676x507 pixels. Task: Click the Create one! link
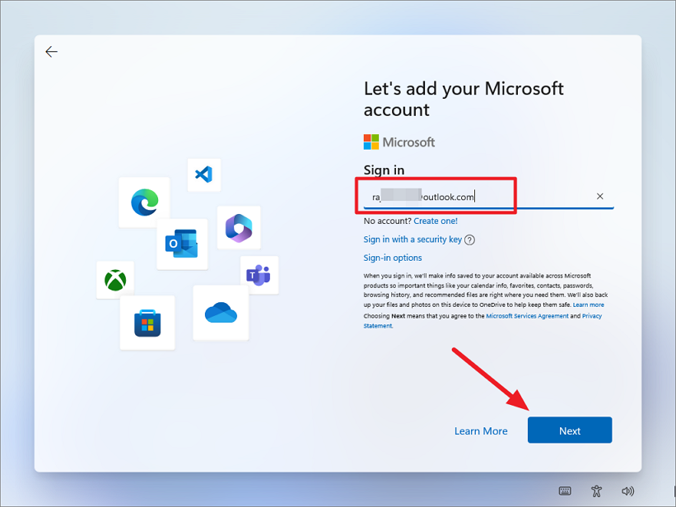(436, 221)
